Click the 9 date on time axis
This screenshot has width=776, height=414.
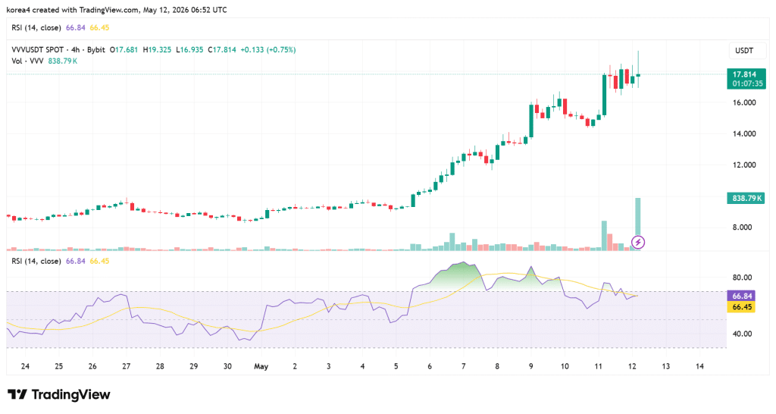531,366
